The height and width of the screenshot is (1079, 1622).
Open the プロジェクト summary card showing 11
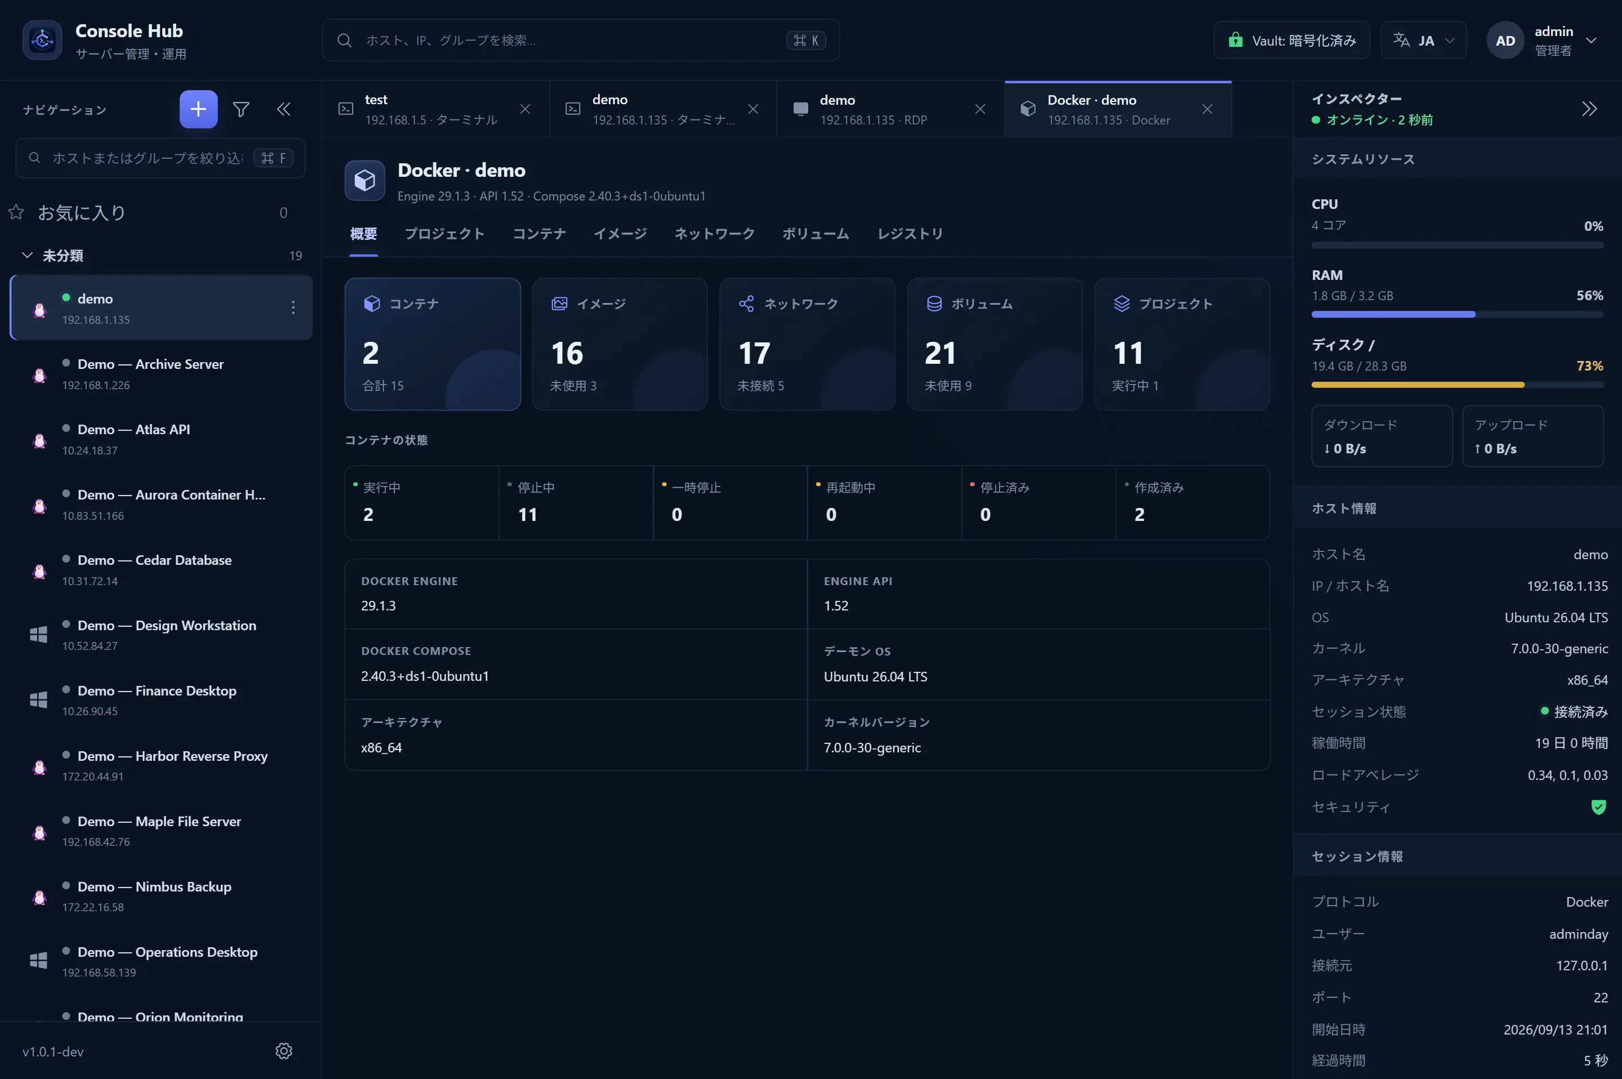(x=1182, y=344)
